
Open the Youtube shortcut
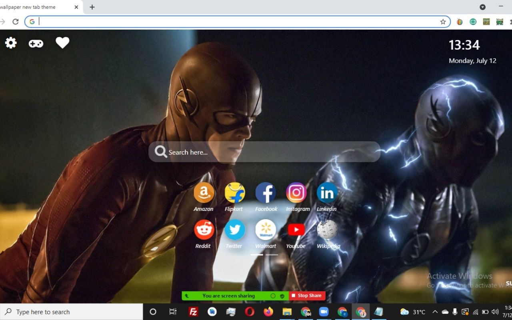pos(296,230)
